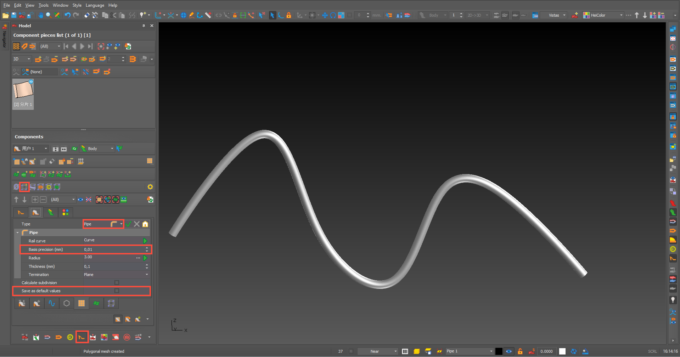
Task: Click the orange unlock padlock in status bar
Action: tap(520, 351)
